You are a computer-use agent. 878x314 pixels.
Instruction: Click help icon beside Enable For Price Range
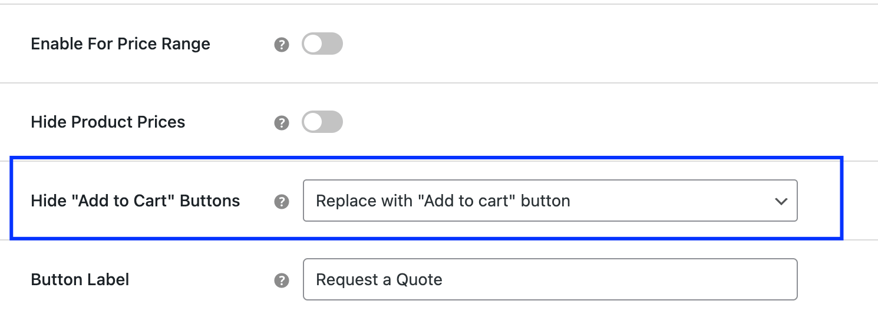282,45
